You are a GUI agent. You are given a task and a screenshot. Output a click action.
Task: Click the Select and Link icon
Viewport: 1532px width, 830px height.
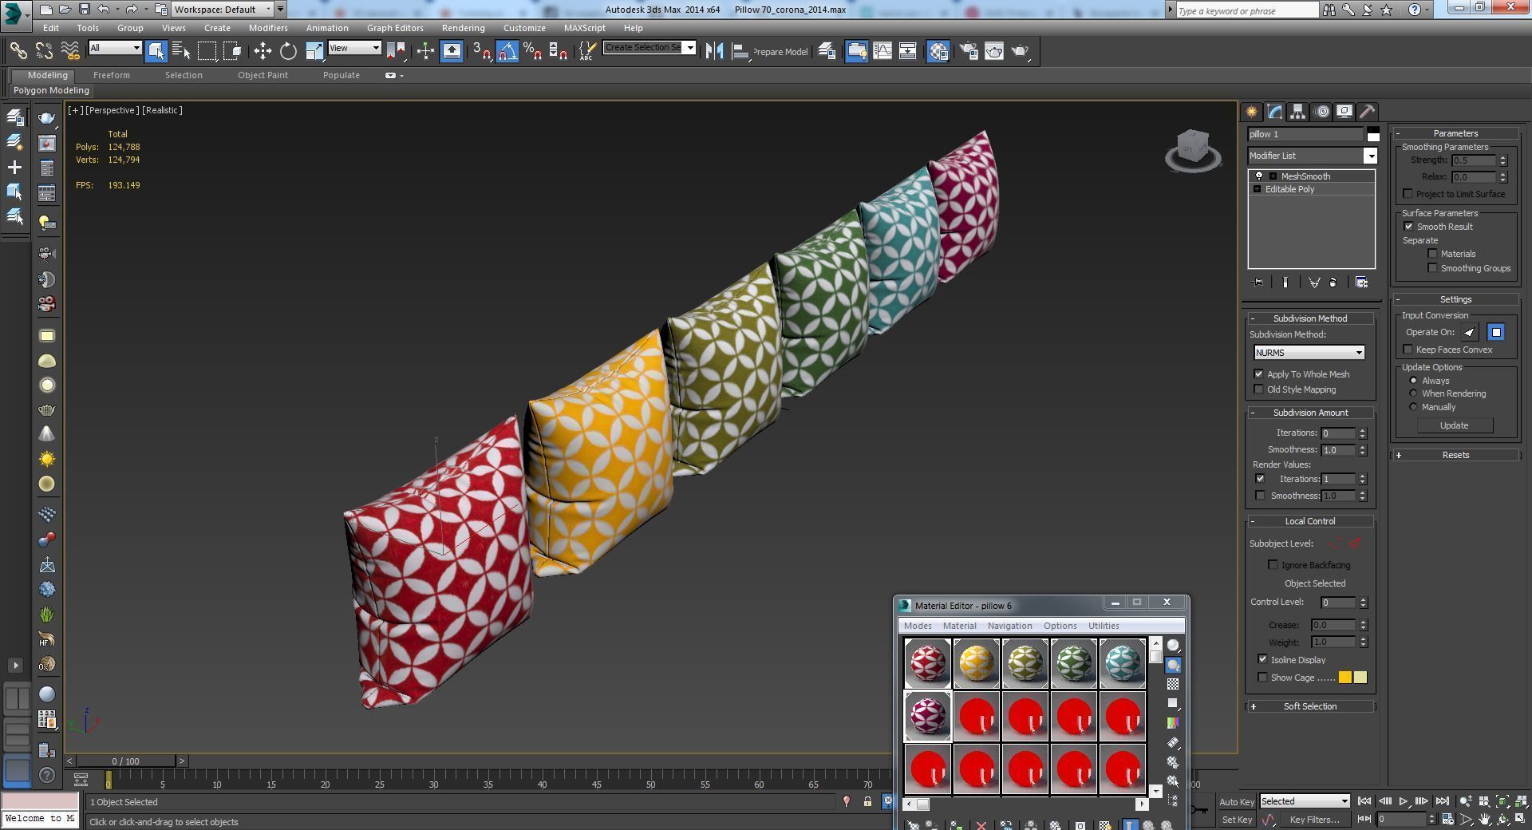coord(18,51)
